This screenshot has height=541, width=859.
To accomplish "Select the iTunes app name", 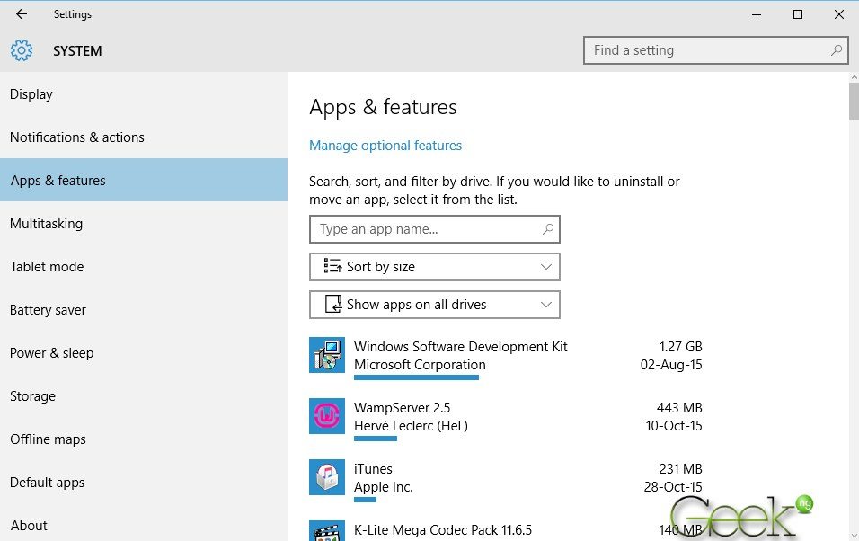I will (373, 468).
